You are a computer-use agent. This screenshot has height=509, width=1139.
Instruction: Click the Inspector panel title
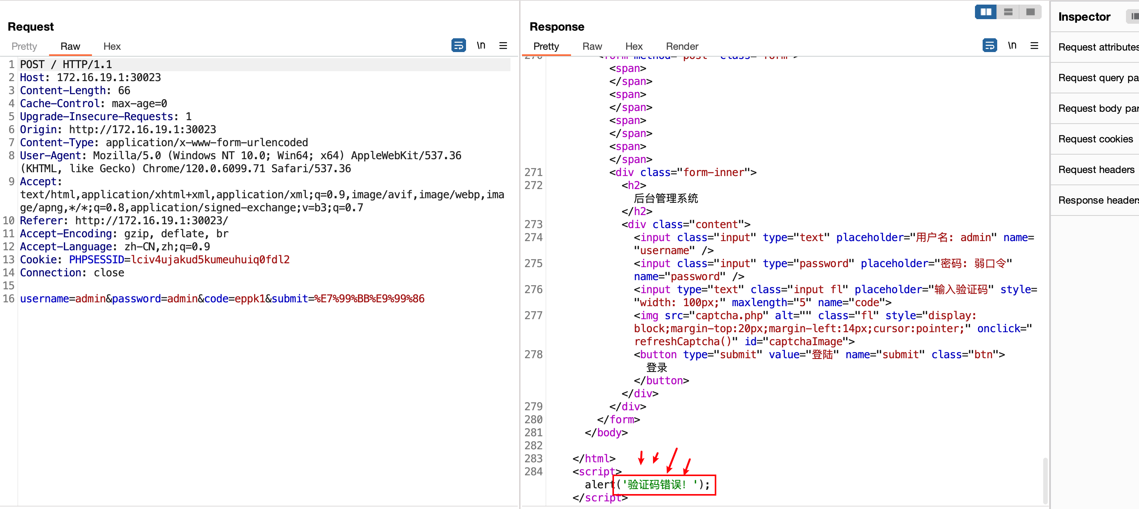click(1084, 17)
